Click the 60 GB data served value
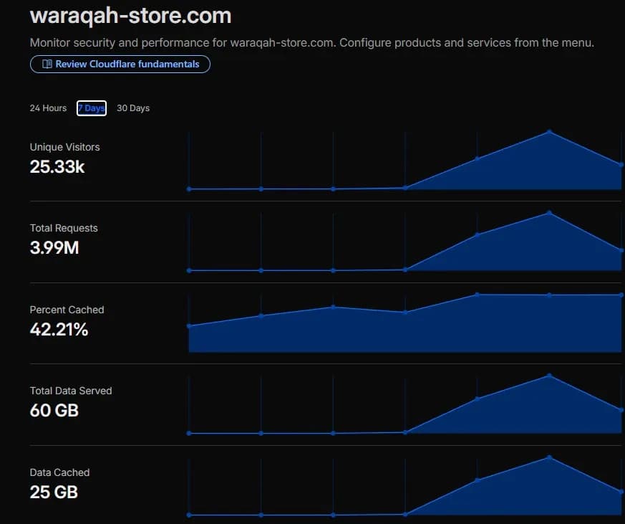The width and height of the screenshot is (625, 524). [54, 411]
